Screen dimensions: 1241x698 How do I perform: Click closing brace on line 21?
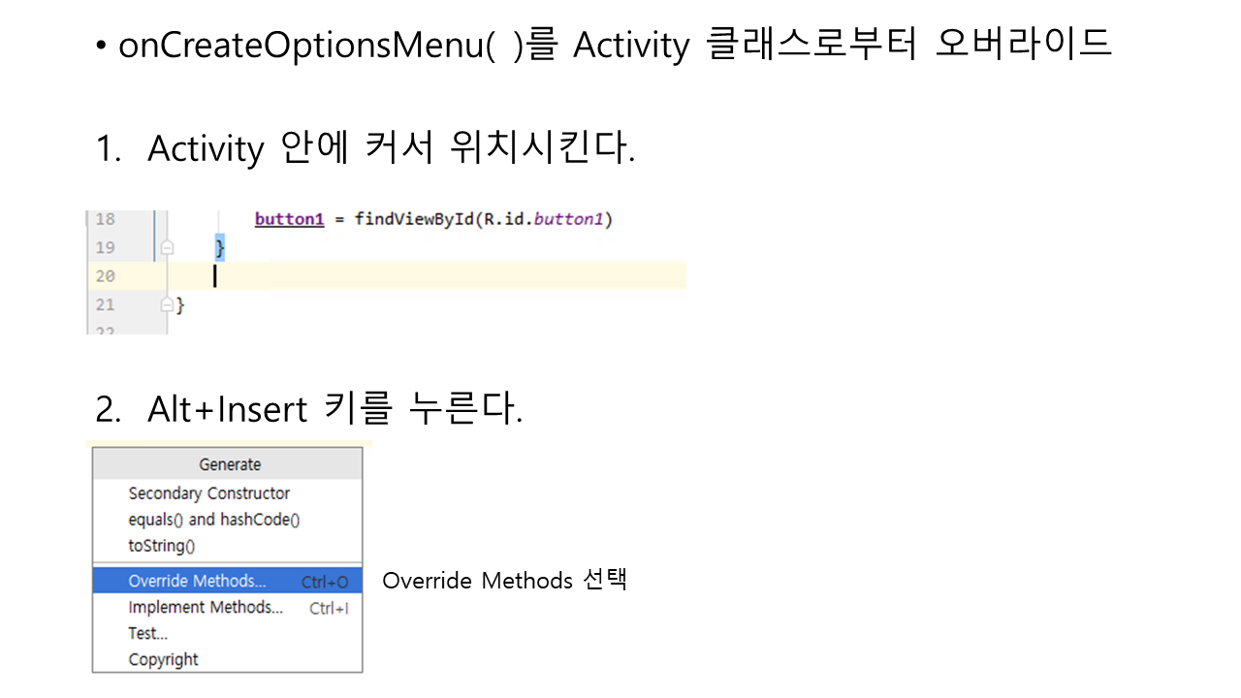pos(179,305)
